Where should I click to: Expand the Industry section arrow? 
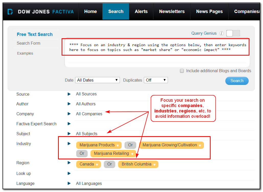coord(69,144)
